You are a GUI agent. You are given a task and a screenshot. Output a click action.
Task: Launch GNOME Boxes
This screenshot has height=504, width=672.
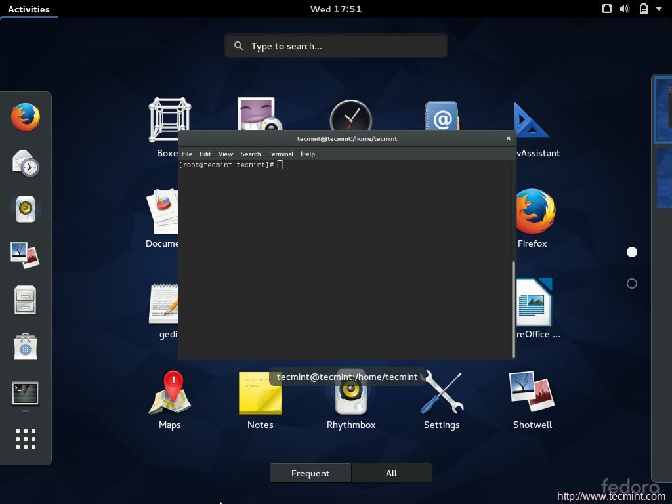169,117
